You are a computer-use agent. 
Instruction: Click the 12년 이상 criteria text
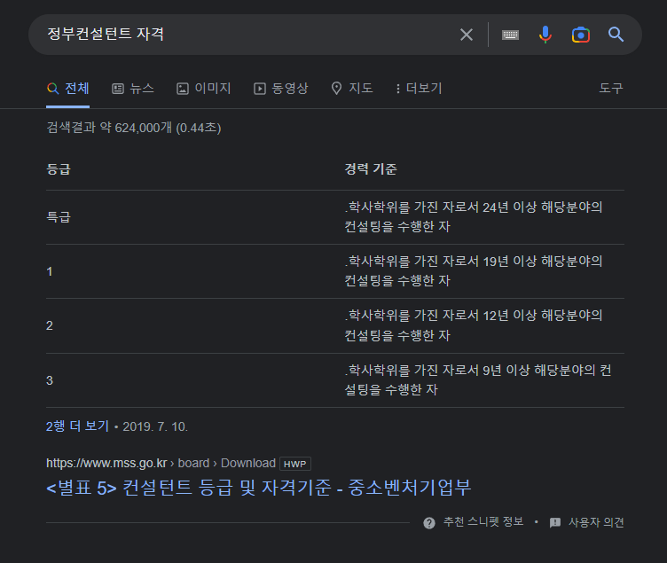(473, 325)
